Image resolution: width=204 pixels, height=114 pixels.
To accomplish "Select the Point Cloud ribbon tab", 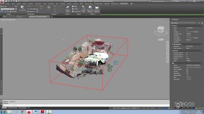I will [124, 4].
